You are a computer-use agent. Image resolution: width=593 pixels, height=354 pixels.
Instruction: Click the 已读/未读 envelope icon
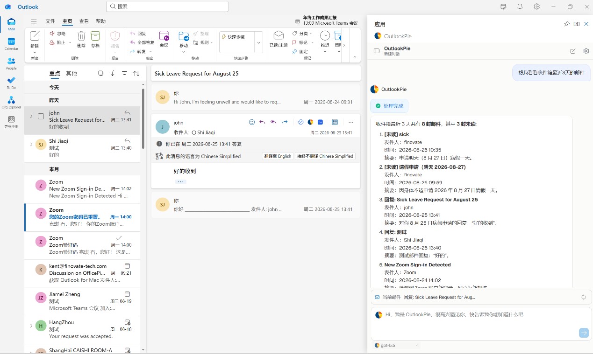279,36
